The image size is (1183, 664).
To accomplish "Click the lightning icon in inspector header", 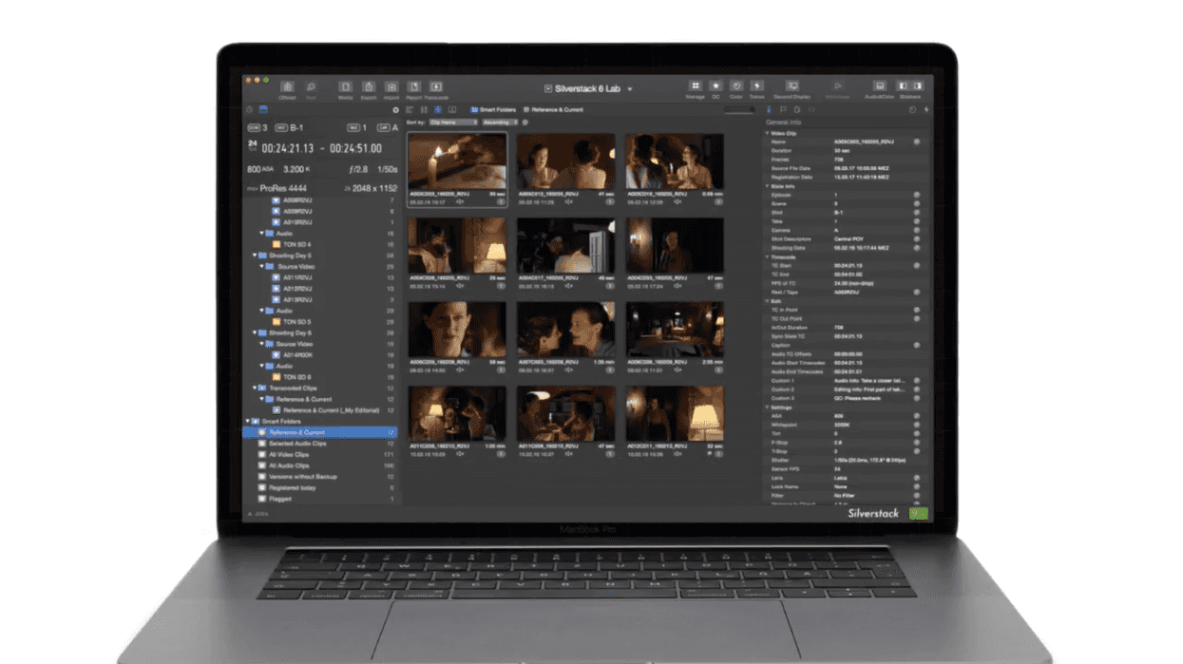I will point(925,110).
